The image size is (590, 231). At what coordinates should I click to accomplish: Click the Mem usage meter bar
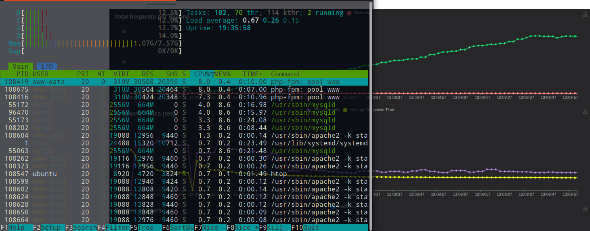(95, 44)
